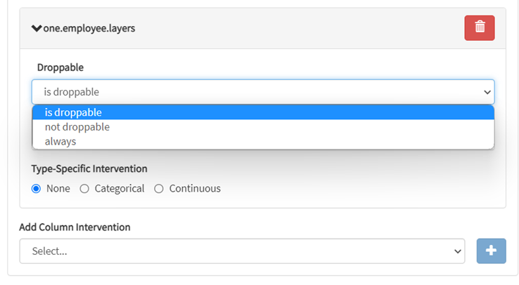Select the 'always' option in the list
This screenshot has width=519, height=285.
coord(60,141)
